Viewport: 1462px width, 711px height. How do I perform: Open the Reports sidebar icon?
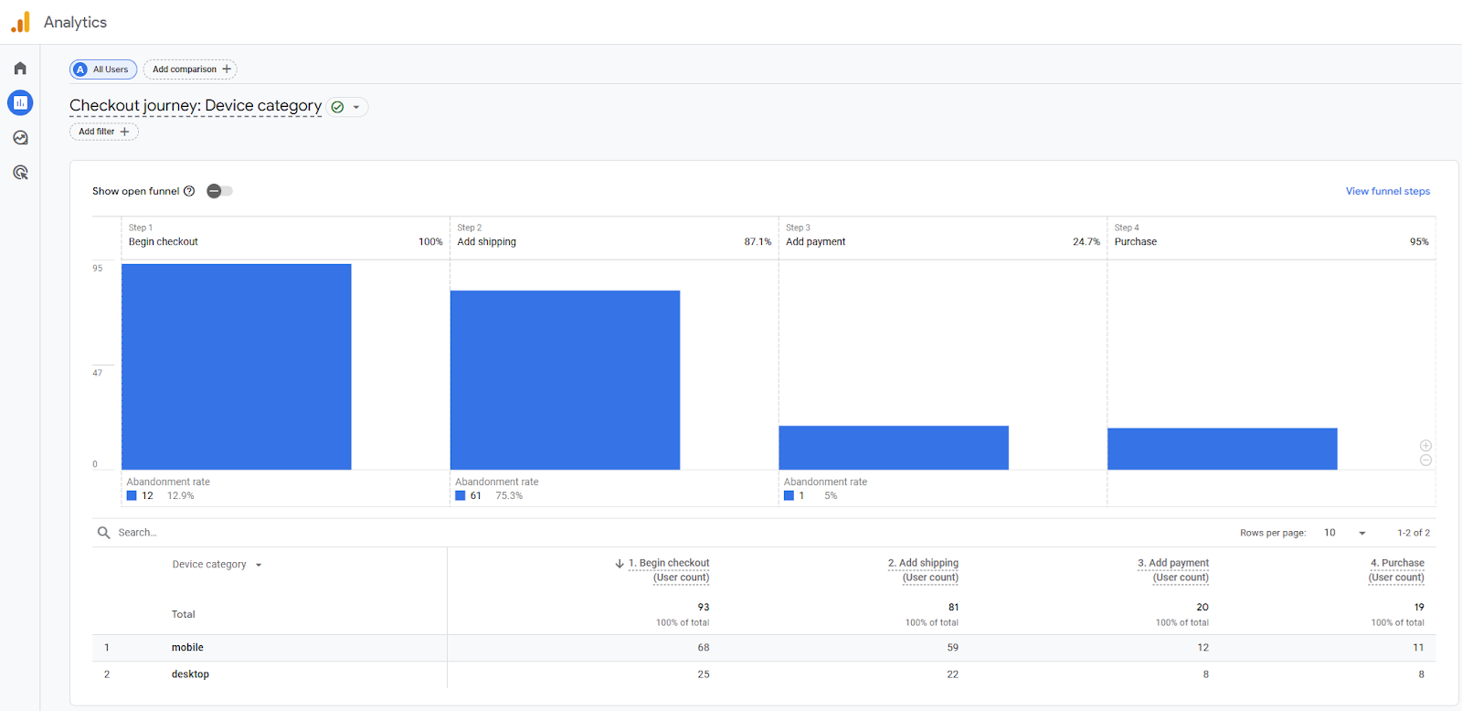tap(20, 102)
